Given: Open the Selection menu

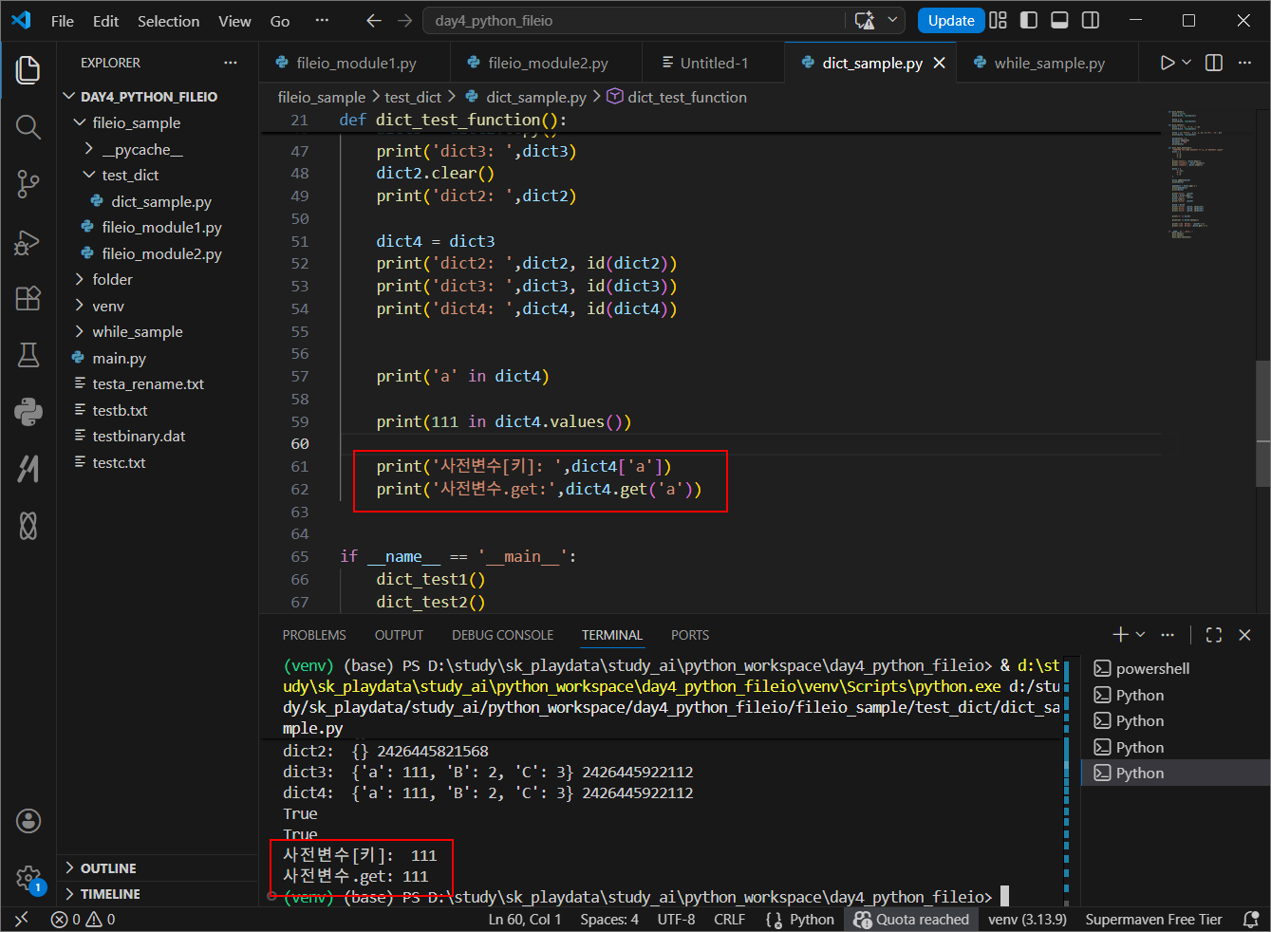Looking at the screenshot, I should coord(169,21).
